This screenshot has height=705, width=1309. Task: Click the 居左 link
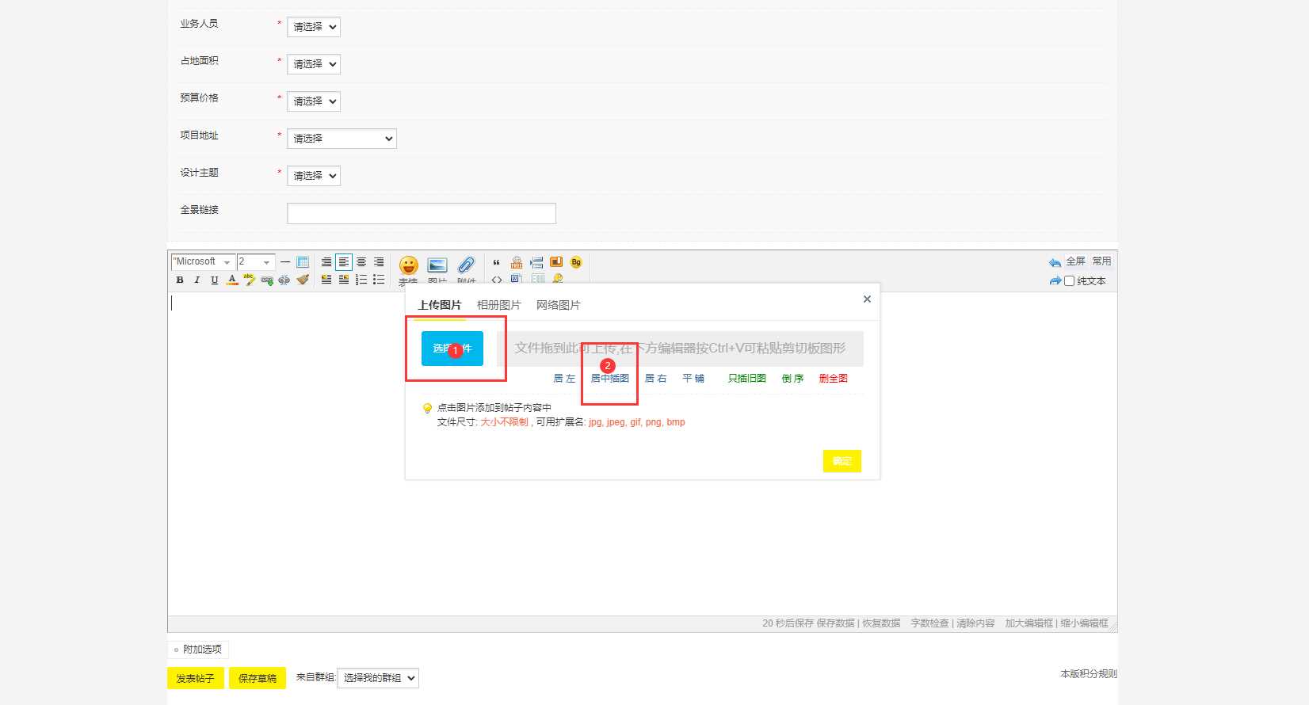pos(564,379)
